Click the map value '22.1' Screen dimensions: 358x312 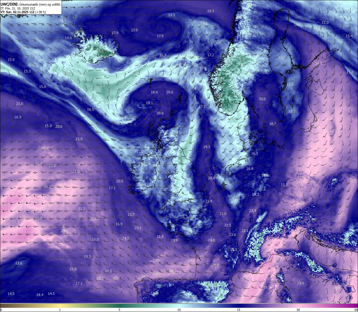[245, 231]
